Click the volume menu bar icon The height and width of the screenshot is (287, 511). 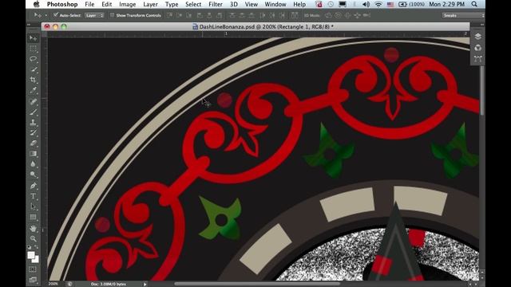(366, 4)
